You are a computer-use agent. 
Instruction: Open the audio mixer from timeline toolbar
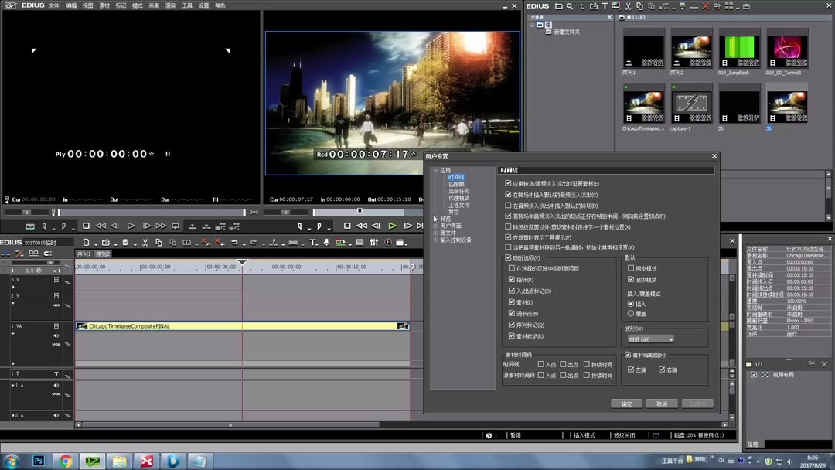pyautogui.click(x=375, y=243)
